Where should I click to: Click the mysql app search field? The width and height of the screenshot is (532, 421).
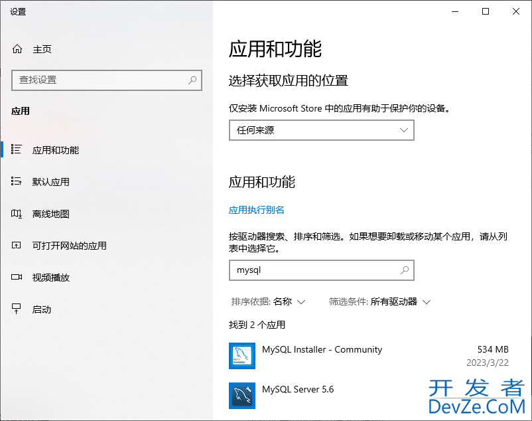tap(321, 270)
